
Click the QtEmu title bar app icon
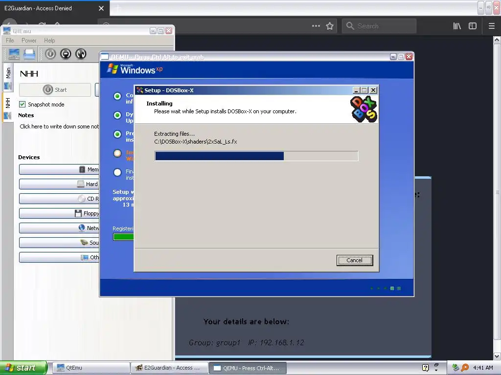click(x=7, y=31)
